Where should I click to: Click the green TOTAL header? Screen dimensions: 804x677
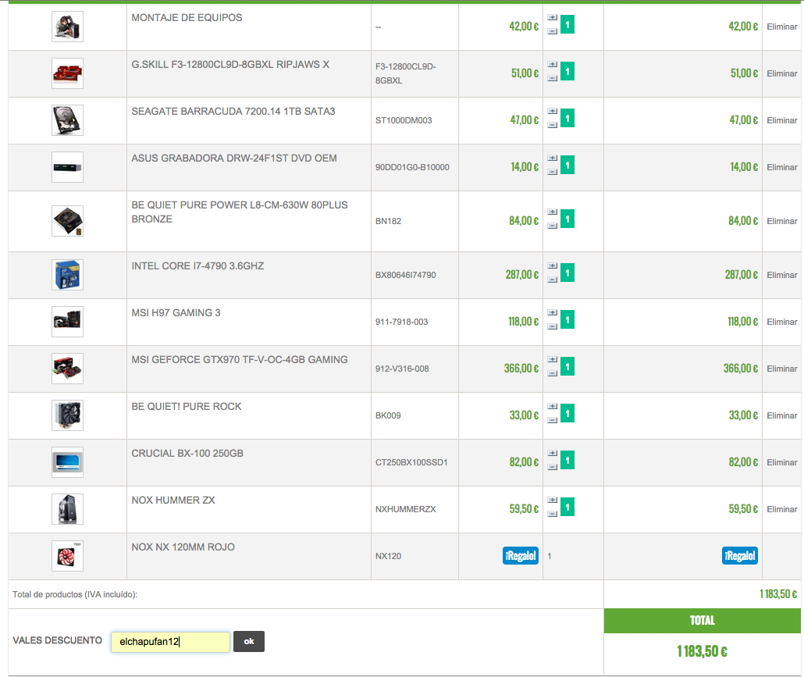(x=702, y=621)
